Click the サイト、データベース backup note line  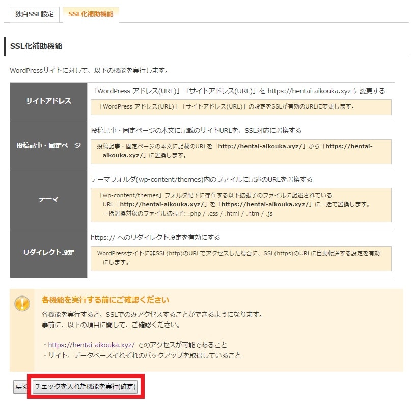click(x=142, y=355)
